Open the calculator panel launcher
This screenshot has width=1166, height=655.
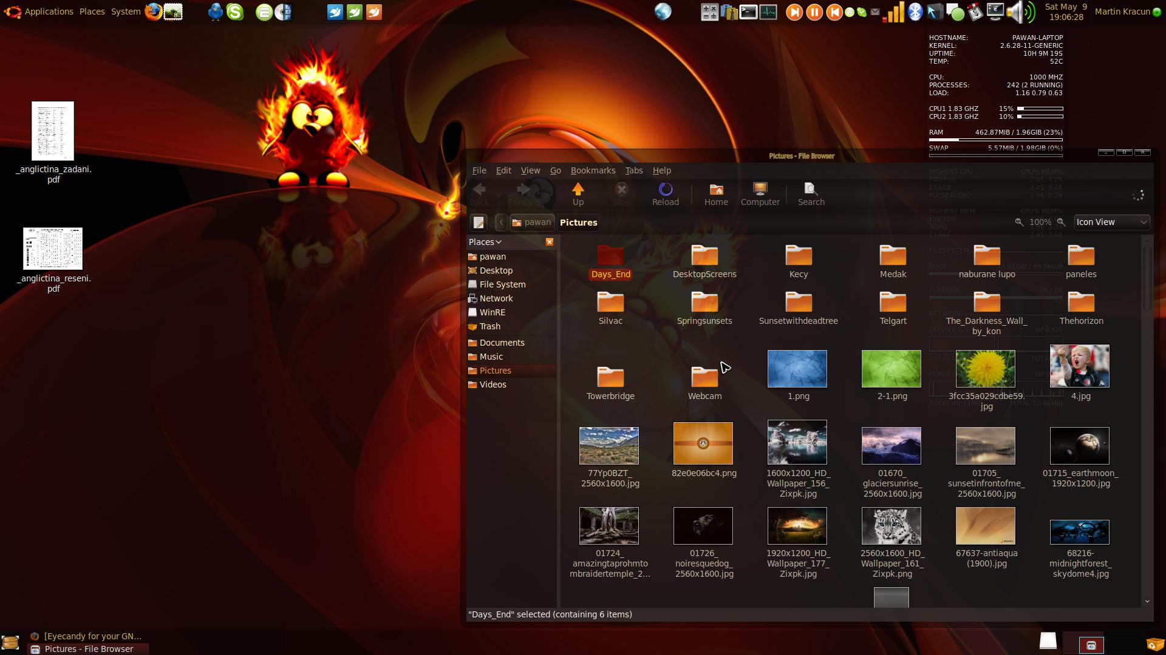click(709, 12)
